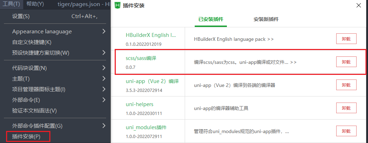The image size is (368, 143).
Task: Click version 1.0.0-2022072911 text
Action: tap(144, 137)
